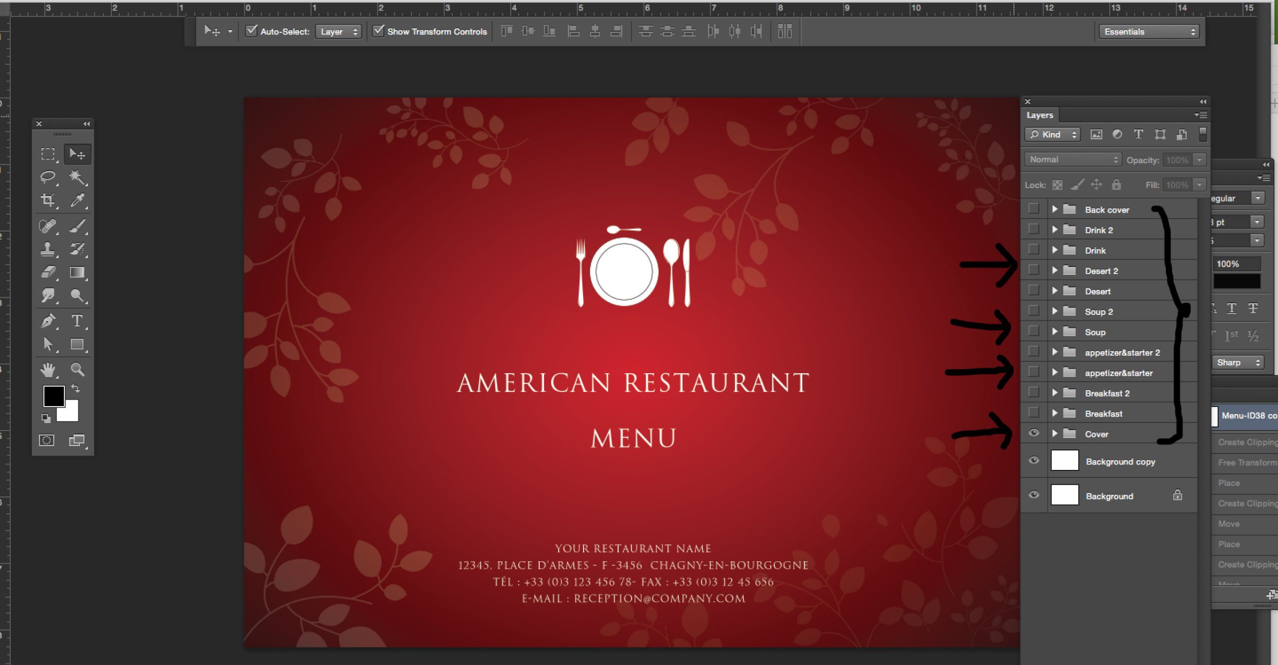This screenshot has height=665, width=1278.
Task: Select the Eyedropper tool
Action: pos(77,200)
